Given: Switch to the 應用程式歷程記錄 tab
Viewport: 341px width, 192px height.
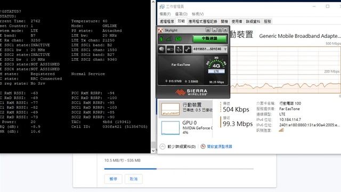Looking at the screenshot, I should point(202,21).
